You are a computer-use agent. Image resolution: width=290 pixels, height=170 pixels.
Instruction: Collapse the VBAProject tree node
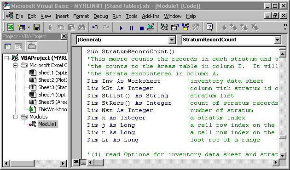pos(6,58)
